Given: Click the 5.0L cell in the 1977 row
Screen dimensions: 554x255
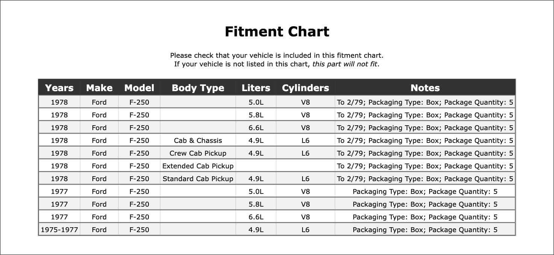Looking at the screenshot, I should point(256,192).
